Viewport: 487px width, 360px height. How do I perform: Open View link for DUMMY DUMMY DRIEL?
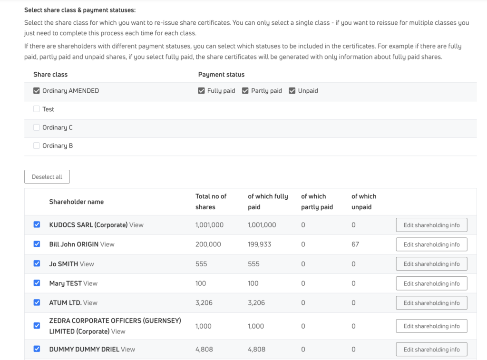point(128,350)
